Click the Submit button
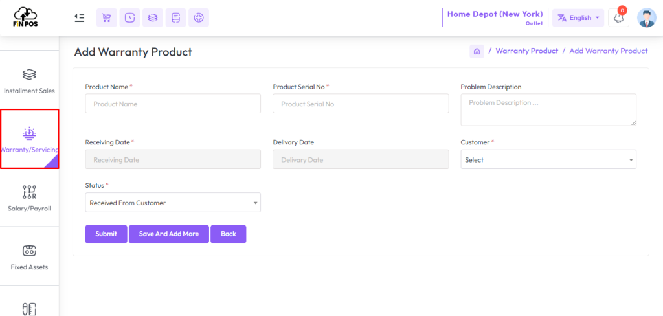The image size is (663, 316). pyautogui.click(x=106, y=234)
